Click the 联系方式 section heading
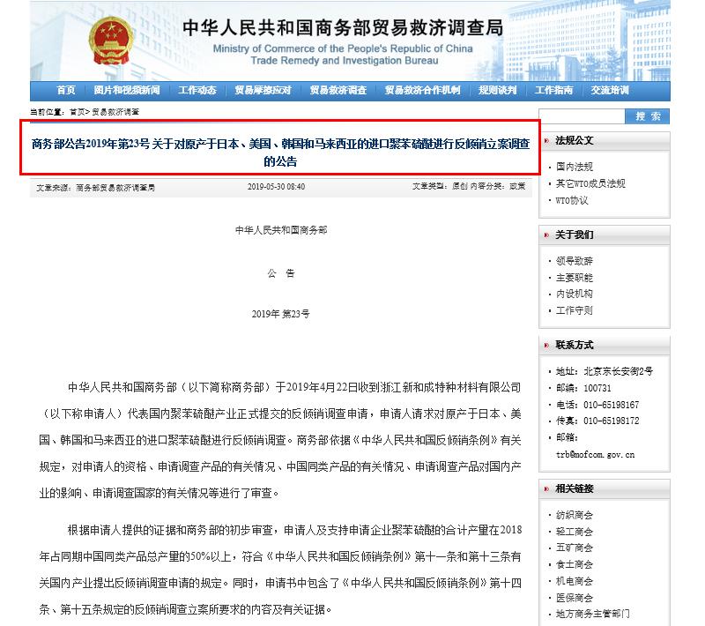 point(575,346)
